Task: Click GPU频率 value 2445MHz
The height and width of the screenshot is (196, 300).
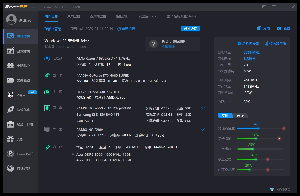Action: point(251,80)
